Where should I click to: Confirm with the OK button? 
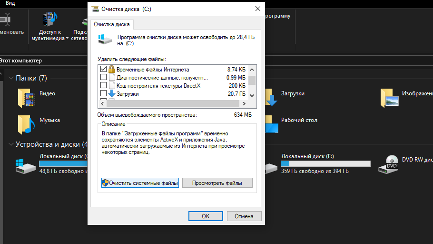click(206, 216)
